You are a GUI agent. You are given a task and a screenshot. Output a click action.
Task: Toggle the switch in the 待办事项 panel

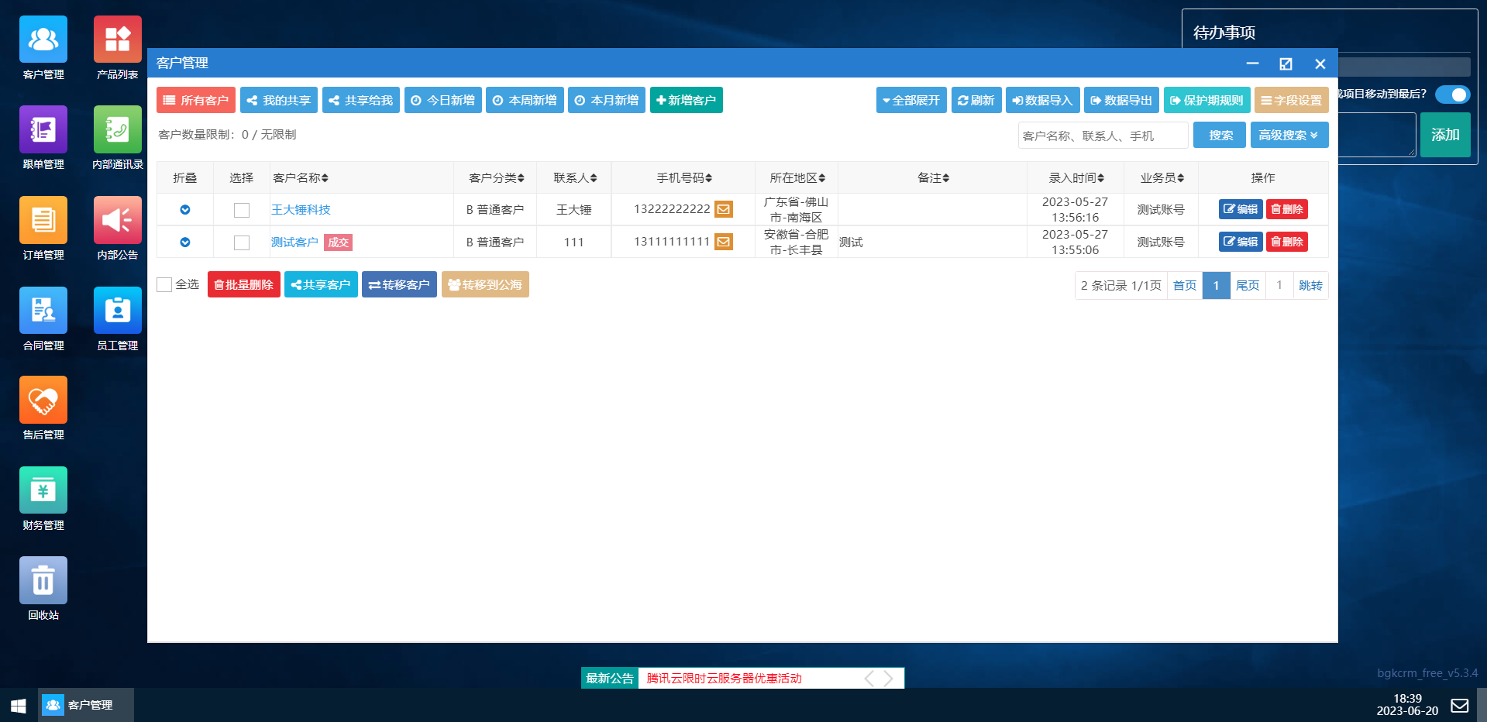point(1452,95)
